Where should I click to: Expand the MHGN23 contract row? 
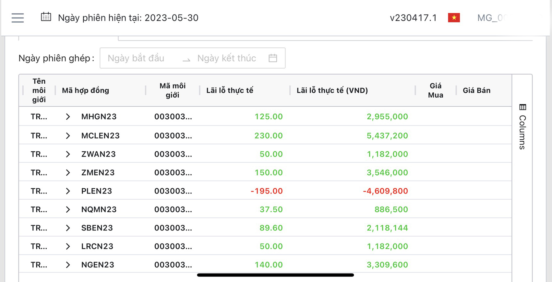point(68,117)
